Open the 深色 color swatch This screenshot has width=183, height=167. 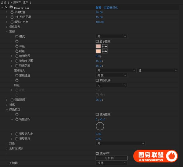(98, 46)
